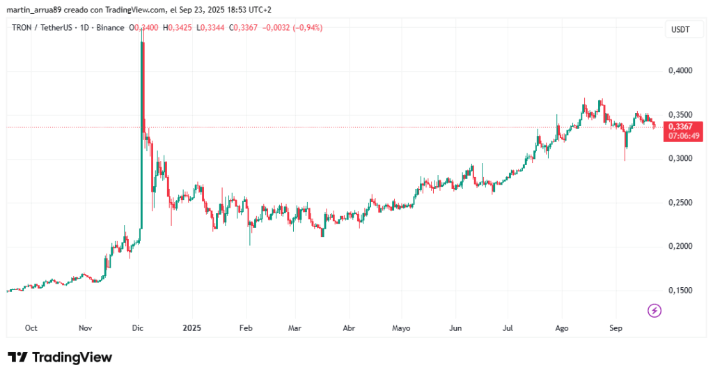This screenshot has height=377, width=713.
Task: Open the USDT currency selector
Action: point(680,29)
